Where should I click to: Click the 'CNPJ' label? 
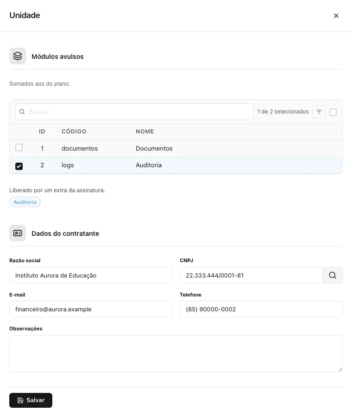186,260
